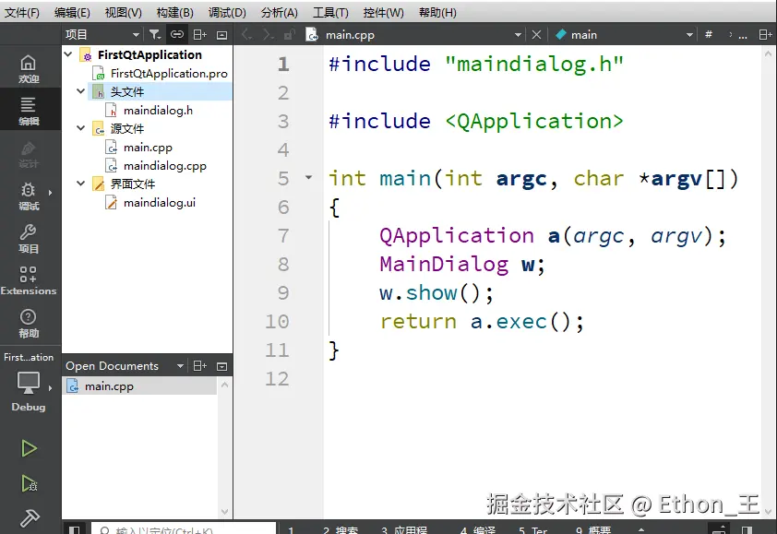Image resolution: width=777 pixels, height=534 pixels.
Task: Open the main.cpp document dropdown
Action: click(x=518, y=35)
